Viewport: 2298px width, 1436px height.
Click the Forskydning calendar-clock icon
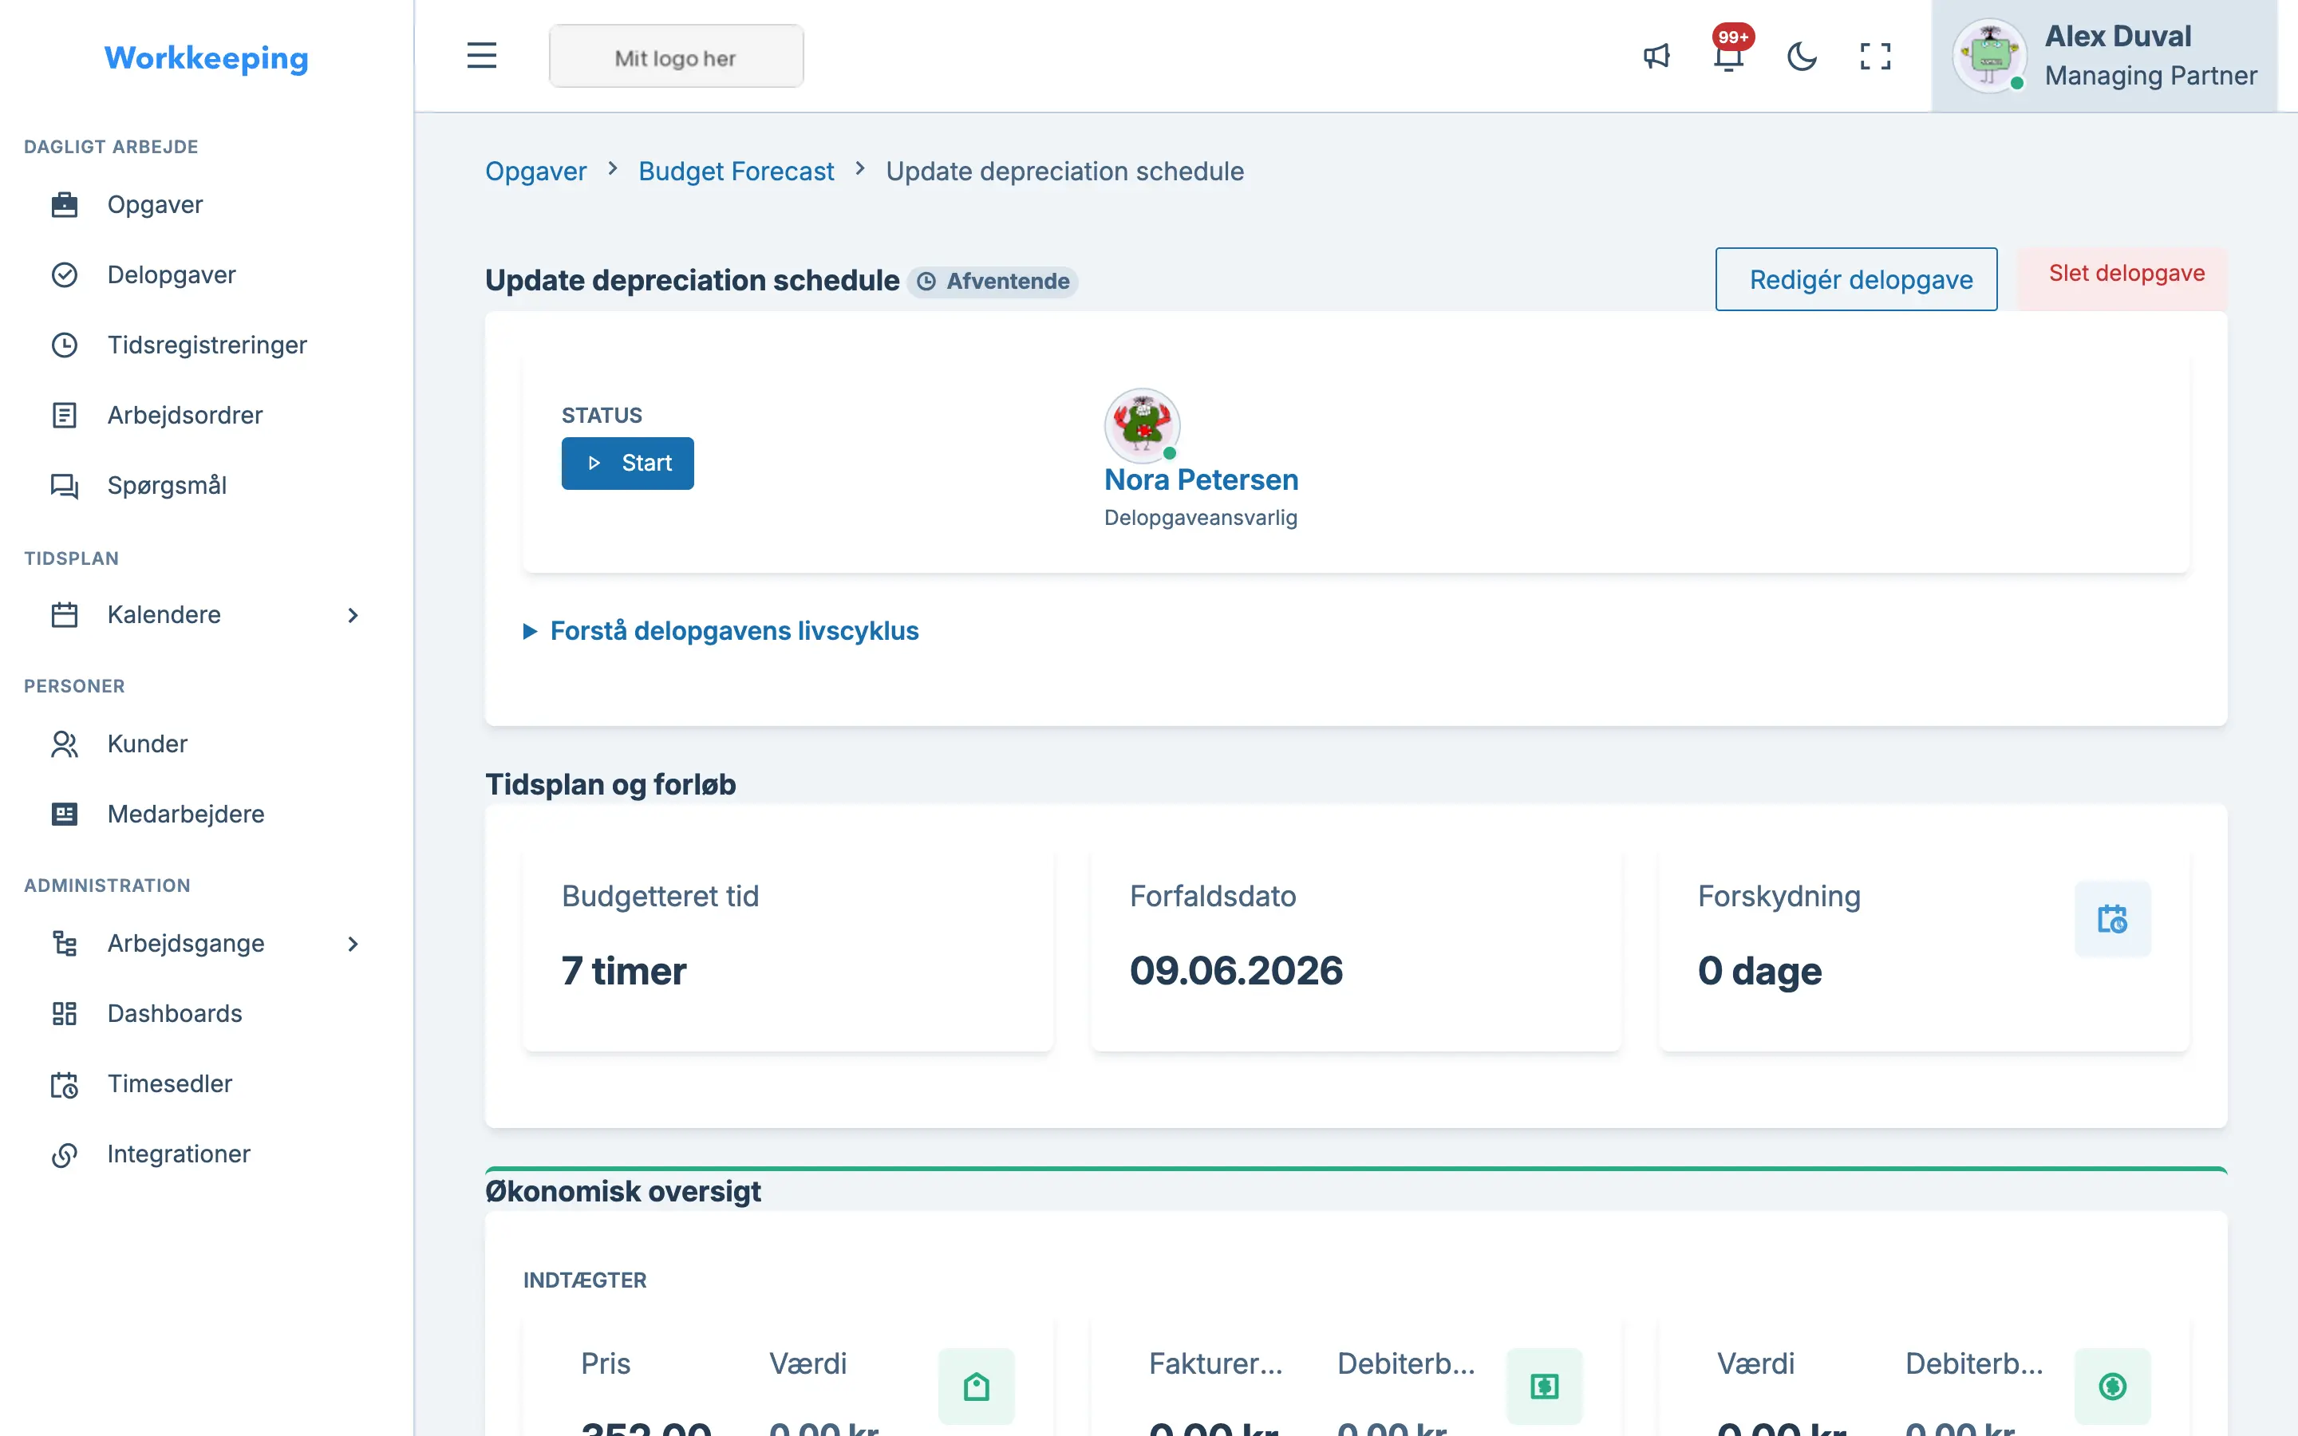click(x=2112, y=918)
